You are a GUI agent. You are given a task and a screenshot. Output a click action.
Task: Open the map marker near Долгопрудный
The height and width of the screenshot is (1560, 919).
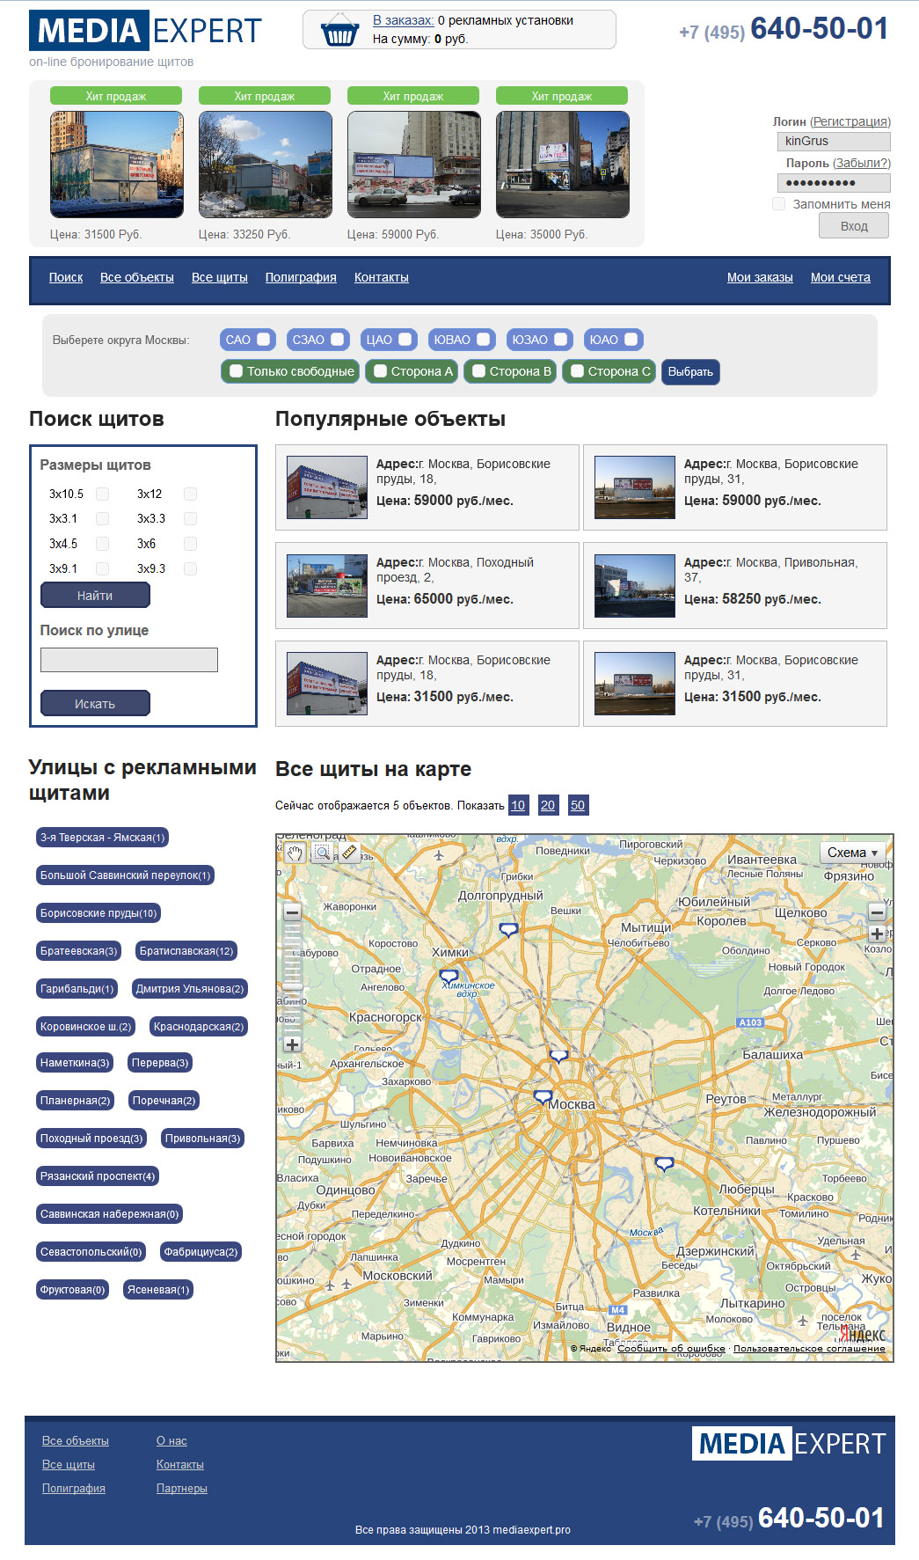[x=508, y=929]
